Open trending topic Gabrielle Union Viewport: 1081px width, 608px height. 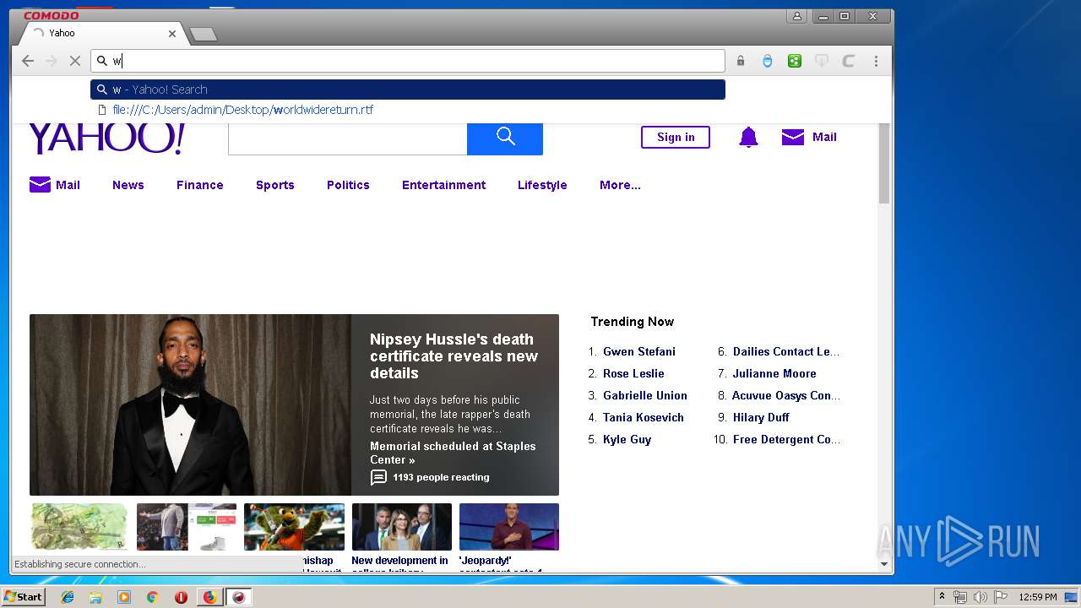[645, 395]
